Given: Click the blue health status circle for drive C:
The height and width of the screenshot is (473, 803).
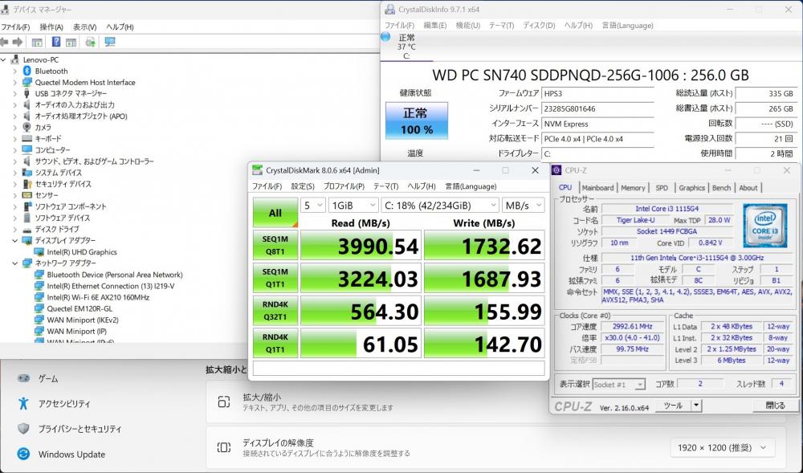Looking at the screenshot, I should coord(386,37).
